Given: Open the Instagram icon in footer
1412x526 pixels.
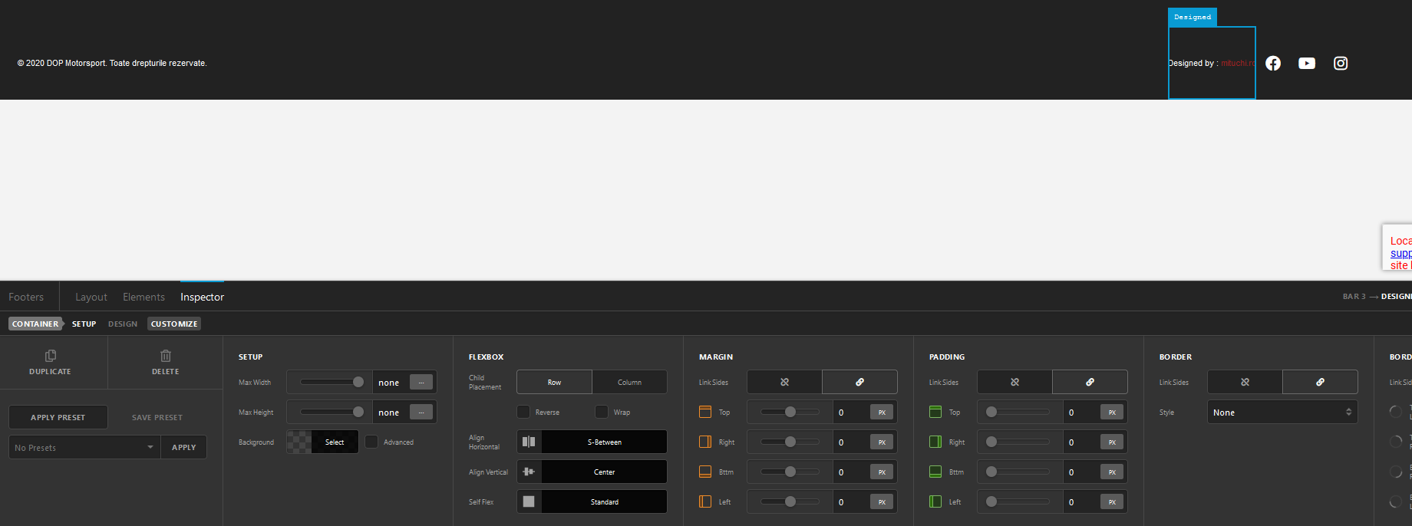Looking at the screenshot, I should pos(1341,64).
